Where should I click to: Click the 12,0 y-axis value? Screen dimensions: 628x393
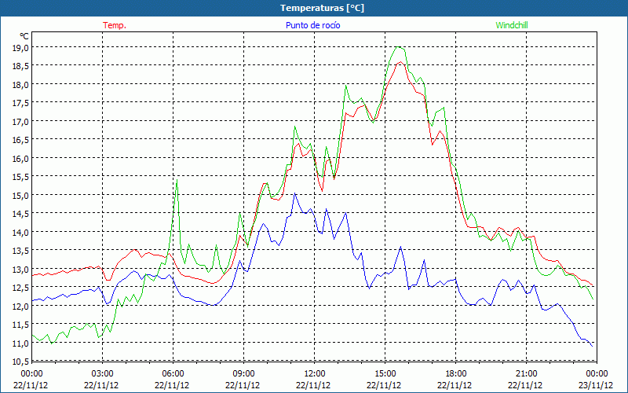coord(21,306)
